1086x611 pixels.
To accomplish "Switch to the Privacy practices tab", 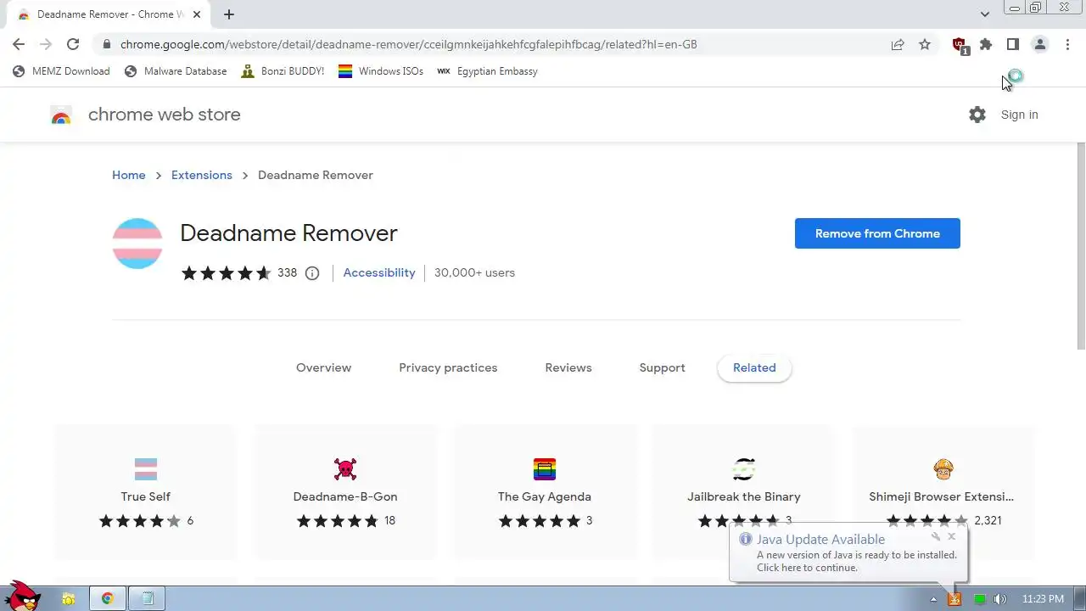I will point(448,367).
